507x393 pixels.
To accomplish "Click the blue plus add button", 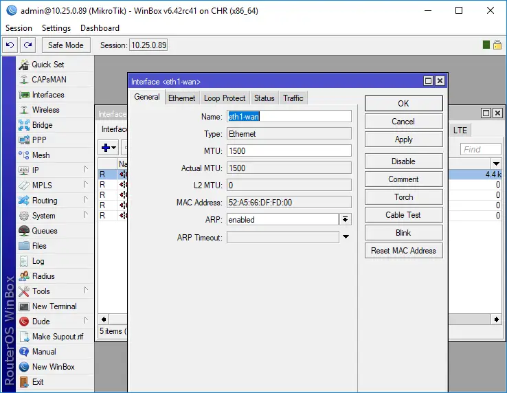I will click(105, 148).
